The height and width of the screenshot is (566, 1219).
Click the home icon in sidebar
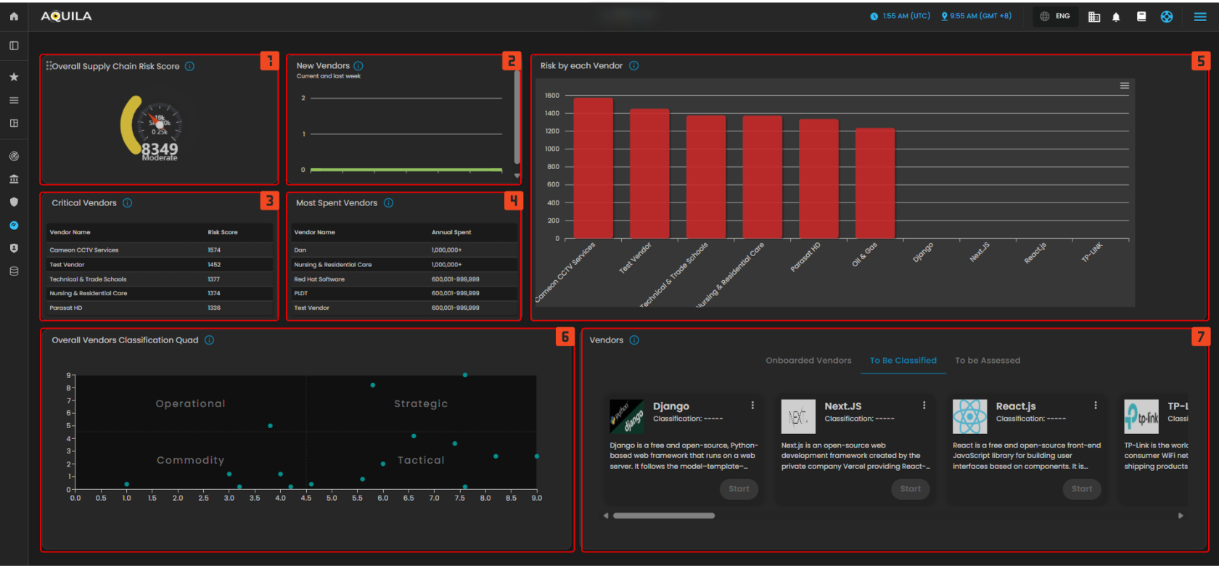tap(14, 16)
